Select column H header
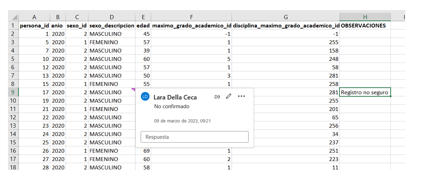Image resolution: width=422 pixels, height=184 pixels. (365, 17)
